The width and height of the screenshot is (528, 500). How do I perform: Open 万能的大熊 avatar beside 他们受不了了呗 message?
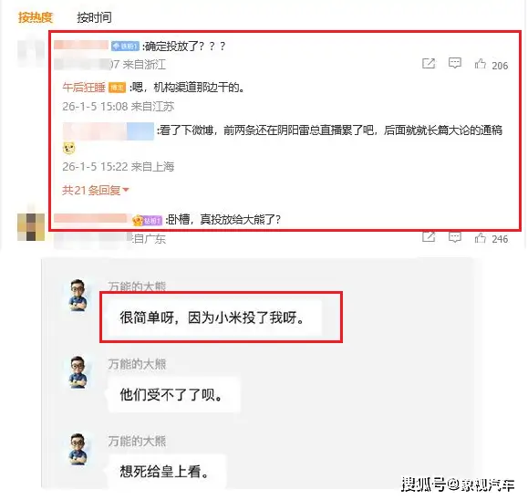pos(78,372)
